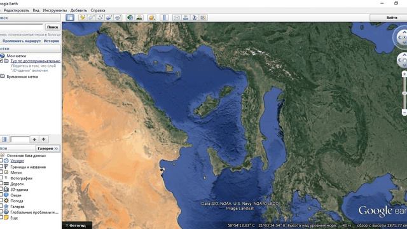The height and width of the screenshot is (229, 407).
Task: Click the 3D-здания layer building icon
Action: 6,190
